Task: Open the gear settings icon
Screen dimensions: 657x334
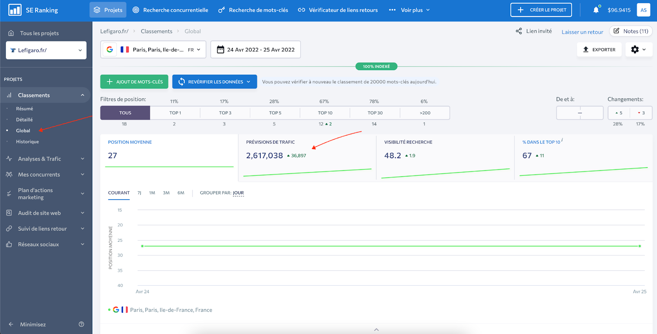Action: (635, 50)
